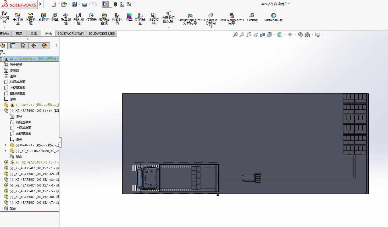Launch SimulationXpress analysis wizard
This screenshot has height=227, width=388.
tap(190, 19)
